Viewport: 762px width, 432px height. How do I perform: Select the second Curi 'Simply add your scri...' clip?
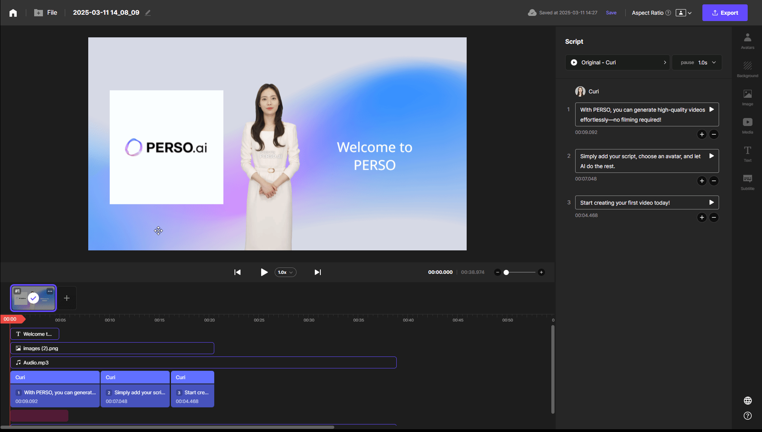135,389
